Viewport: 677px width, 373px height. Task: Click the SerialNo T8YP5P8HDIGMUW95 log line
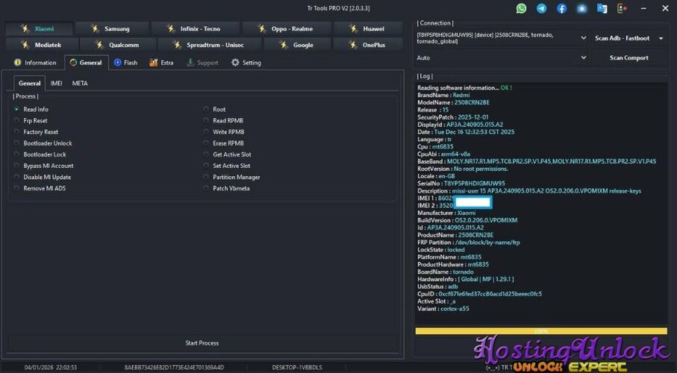[461, 184]
